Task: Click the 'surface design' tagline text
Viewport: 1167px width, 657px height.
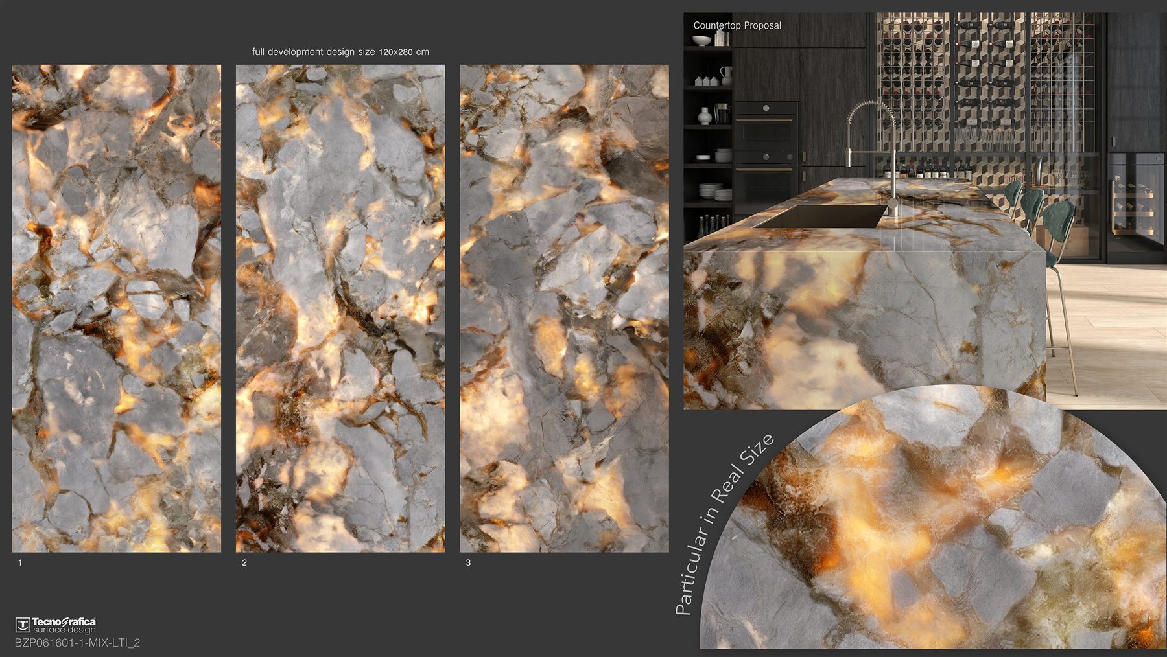Action: (64, 630)
